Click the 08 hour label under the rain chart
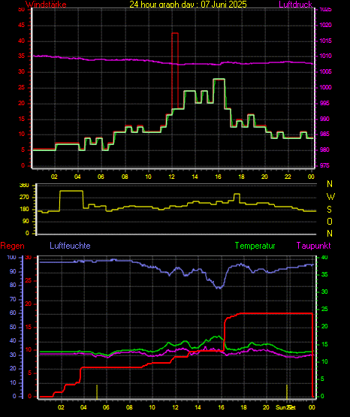 (x=129, y=407)
